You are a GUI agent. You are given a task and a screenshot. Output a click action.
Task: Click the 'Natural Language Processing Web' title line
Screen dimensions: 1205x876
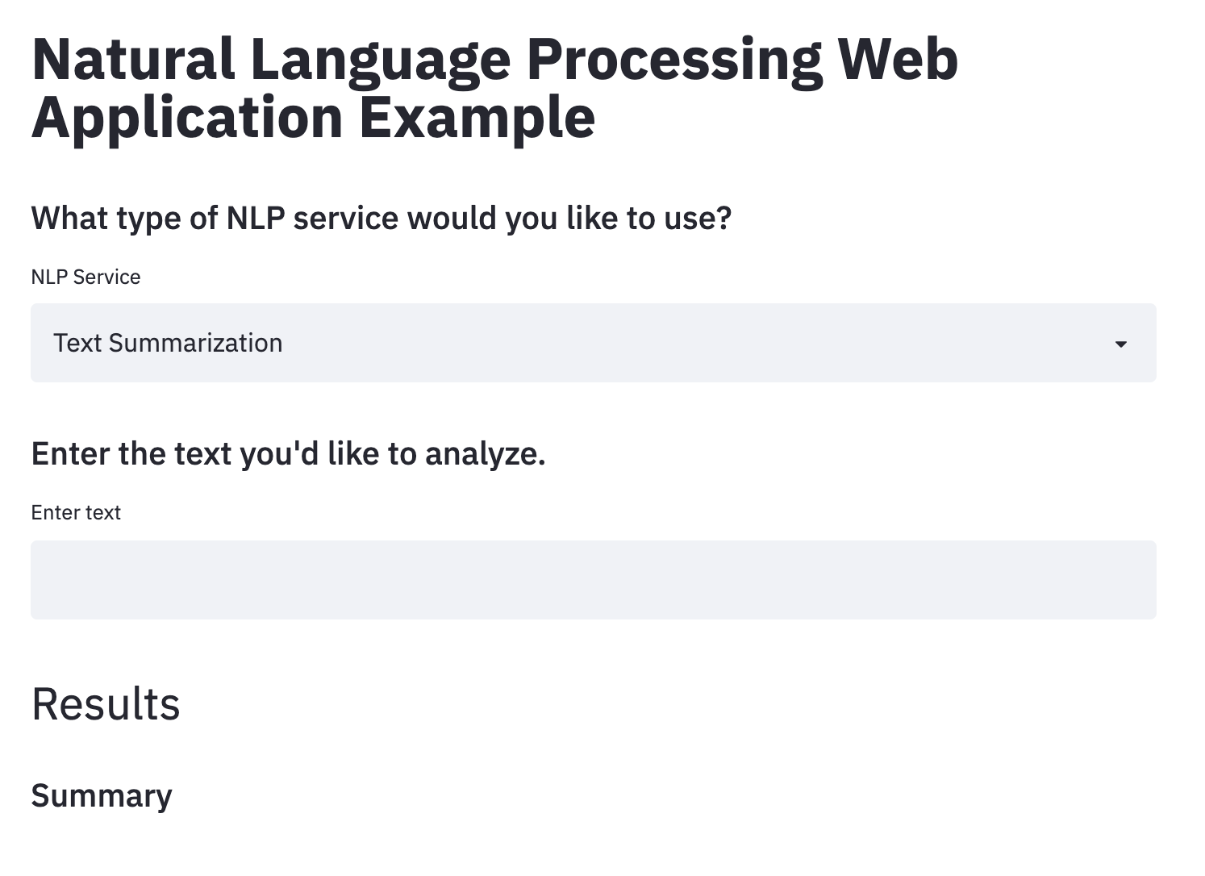coord(494,60)
